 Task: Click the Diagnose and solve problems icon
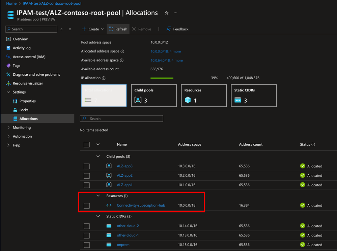8,74
